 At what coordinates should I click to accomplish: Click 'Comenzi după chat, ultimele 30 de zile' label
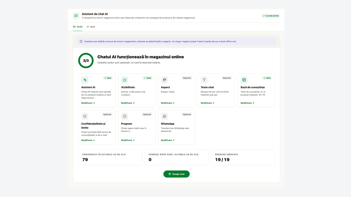(x=174, y=154)
